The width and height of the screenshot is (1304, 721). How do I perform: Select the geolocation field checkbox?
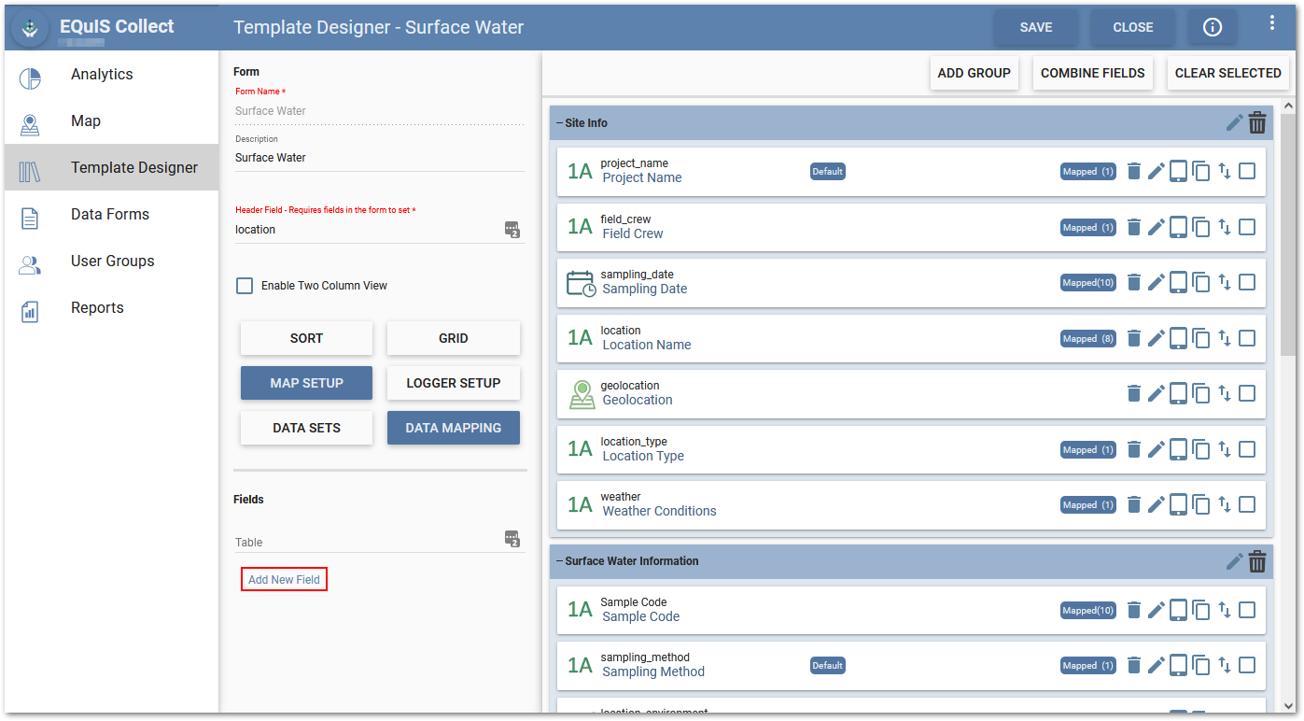[1247, 393]
